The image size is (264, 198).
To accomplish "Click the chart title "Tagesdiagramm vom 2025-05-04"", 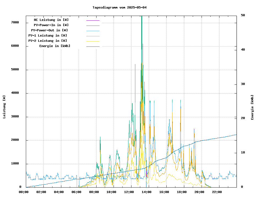I will pos(119,7).
